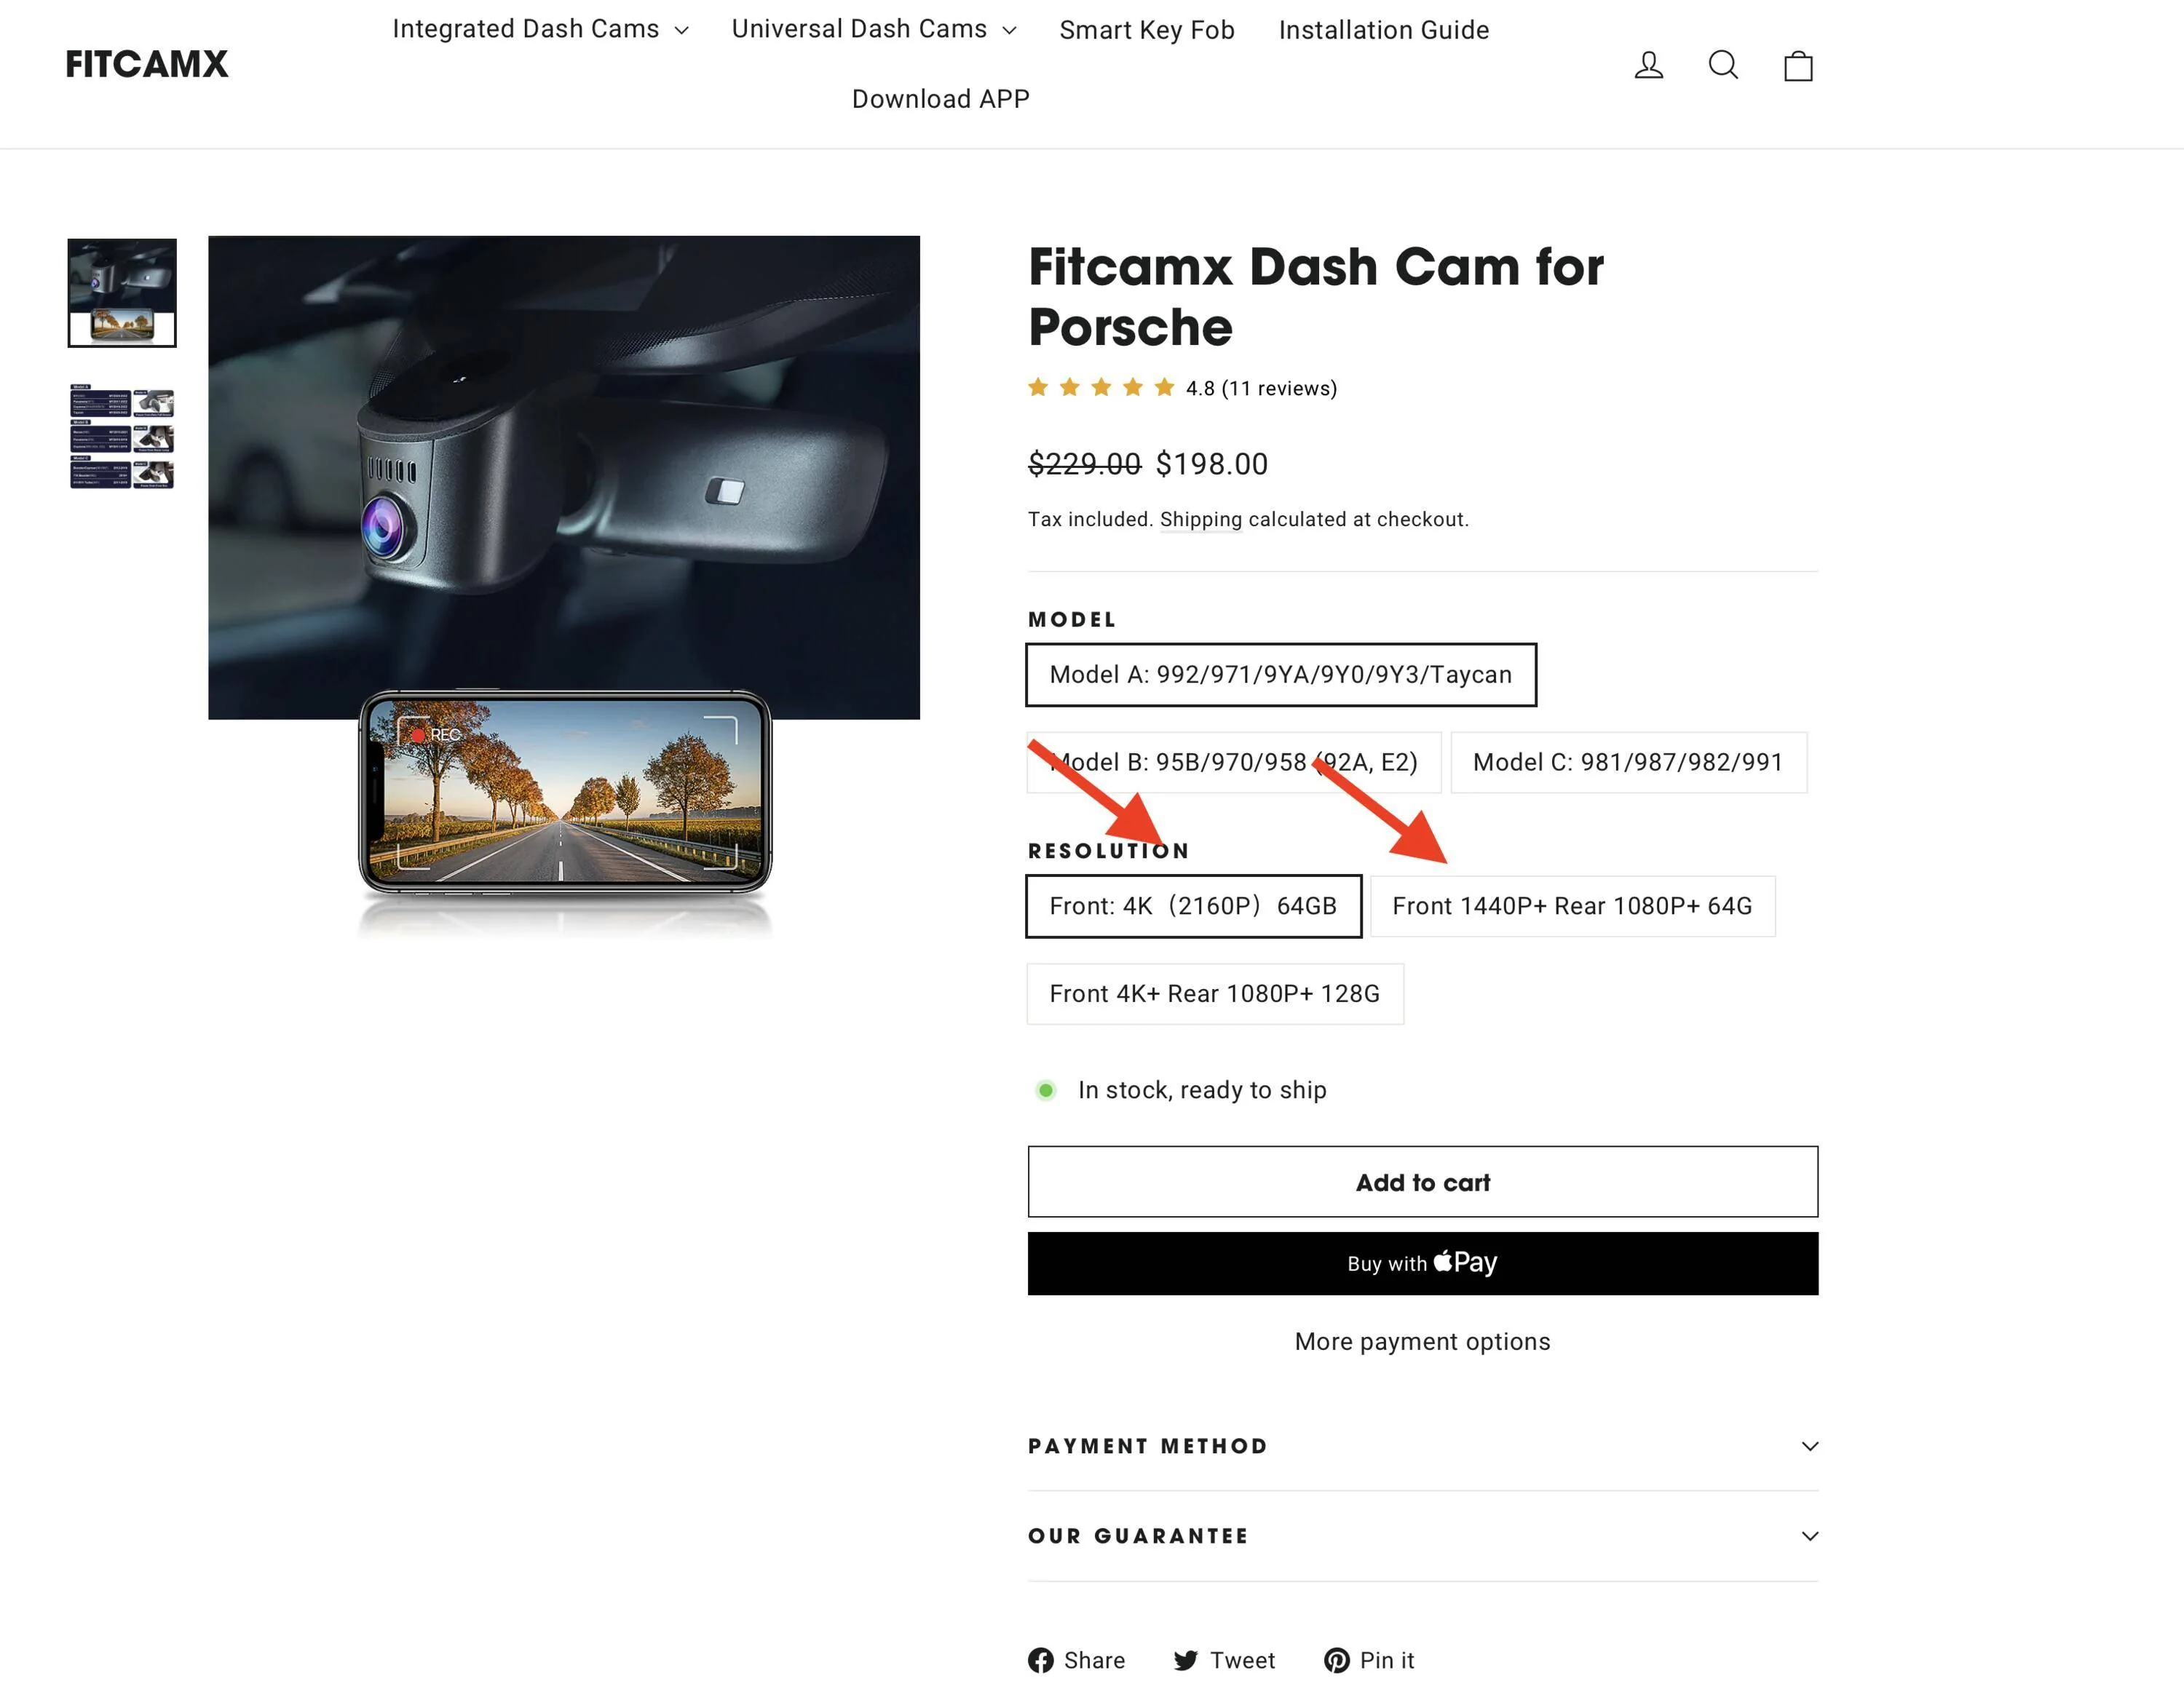This screenshot has height=1692, width=2184.
Task: Open the search magnifier icon
Action: coord(1723,65)
